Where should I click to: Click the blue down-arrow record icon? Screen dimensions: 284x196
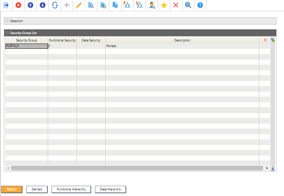(42, 5)
